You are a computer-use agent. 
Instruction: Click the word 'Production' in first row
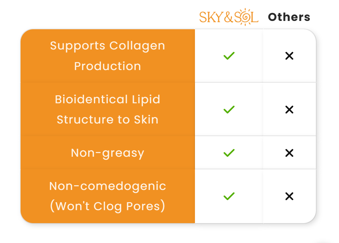(107, 66)
